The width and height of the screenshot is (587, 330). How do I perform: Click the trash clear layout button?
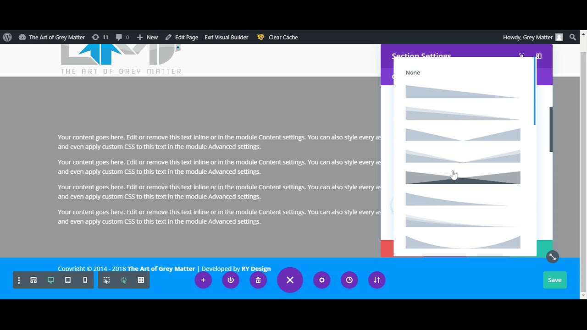tap(258, 280)
